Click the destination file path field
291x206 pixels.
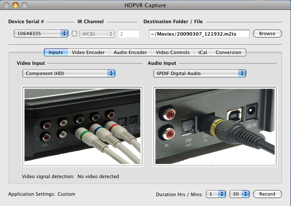[198, 33]
